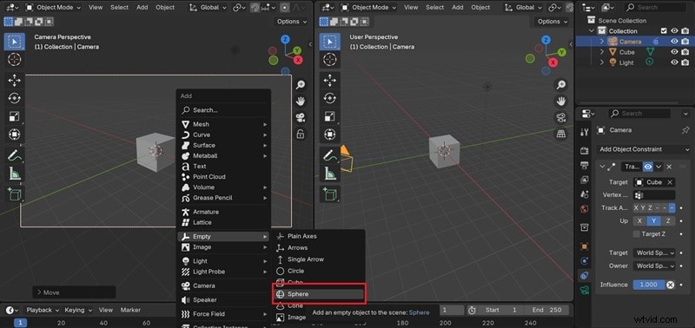Image resolution: width=695 pixels, height=328 pixels.
Task: Open the Object properties orange square tab
Action: click(585, 246)
